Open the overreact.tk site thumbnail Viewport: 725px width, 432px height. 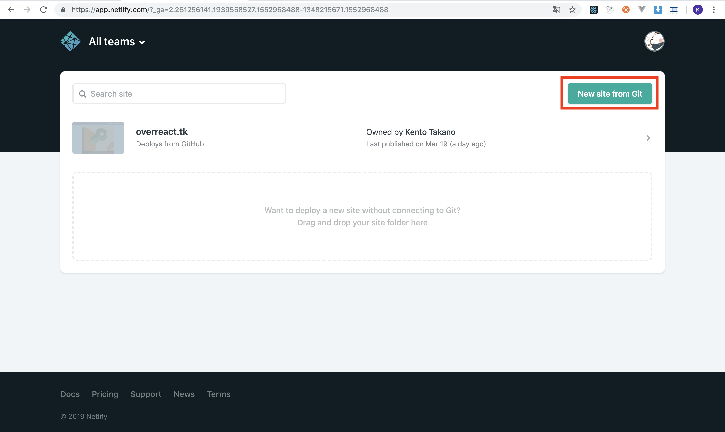(x=98, y=138)
